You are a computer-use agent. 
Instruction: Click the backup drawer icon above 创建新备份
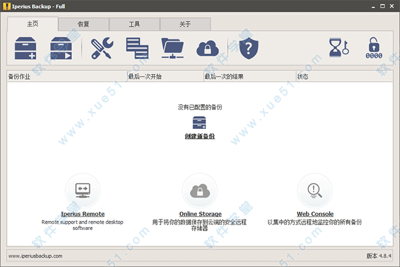click(x=199, y=123)
